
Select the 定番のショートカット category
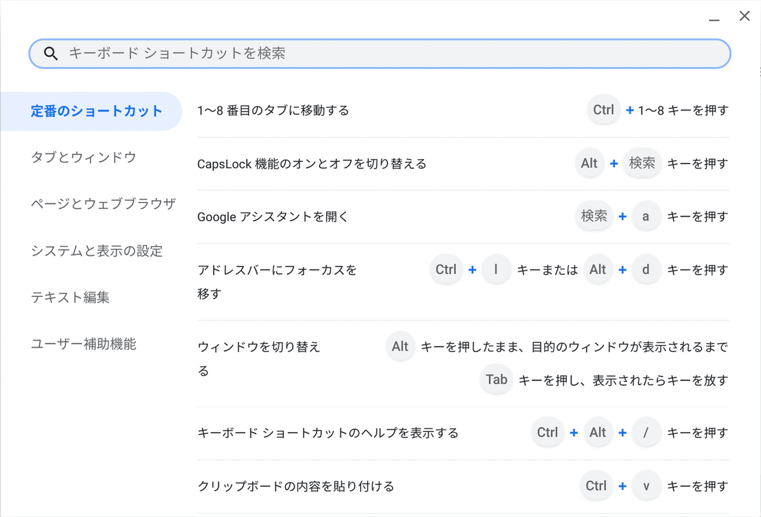96,112
